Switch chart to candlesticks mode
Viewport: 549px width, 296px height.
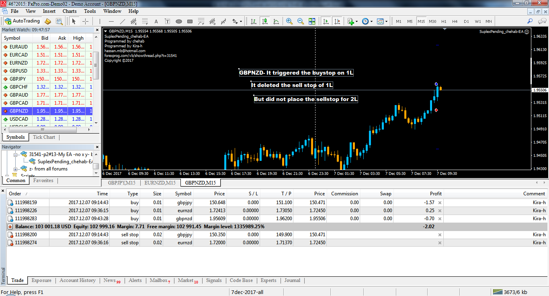tap(264, 21)
